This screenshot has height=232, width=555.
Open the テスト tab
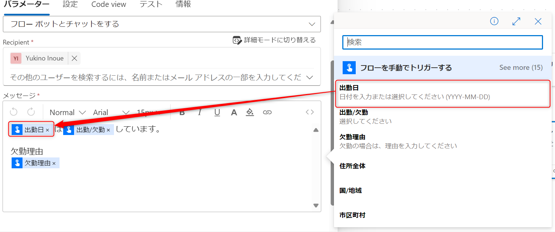[x=150, y=4]
